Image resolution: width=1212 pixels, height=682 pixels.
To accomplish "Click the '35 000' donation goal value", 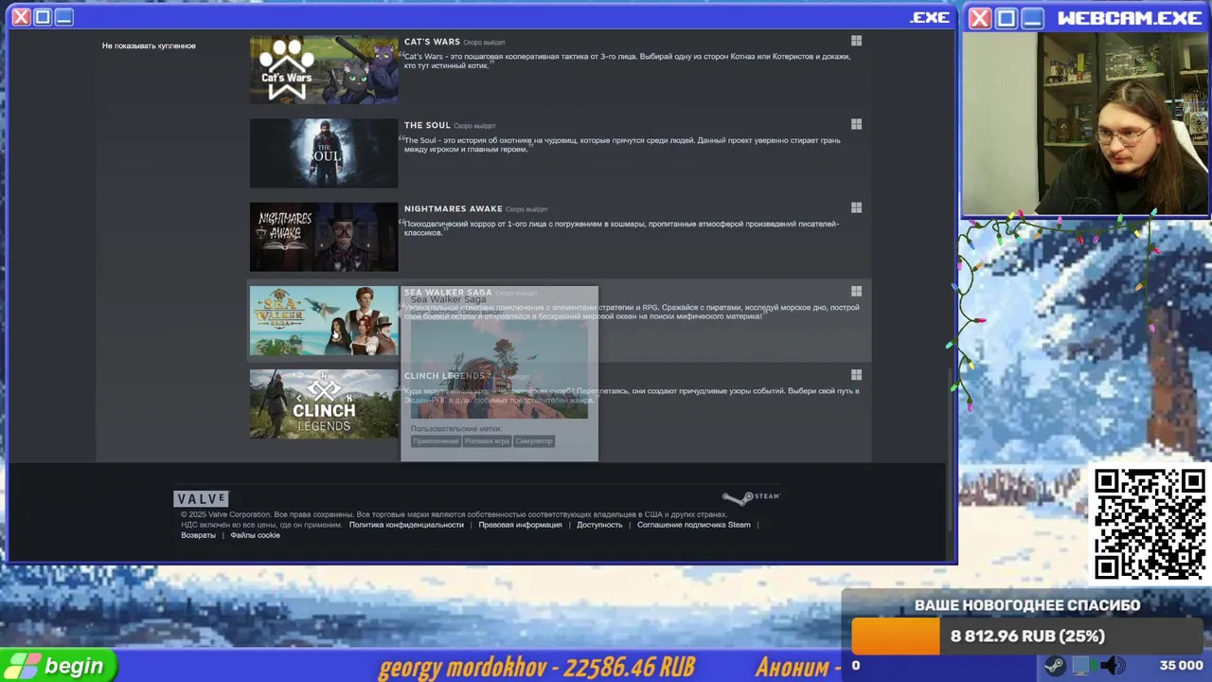I will coord(1181,666).
